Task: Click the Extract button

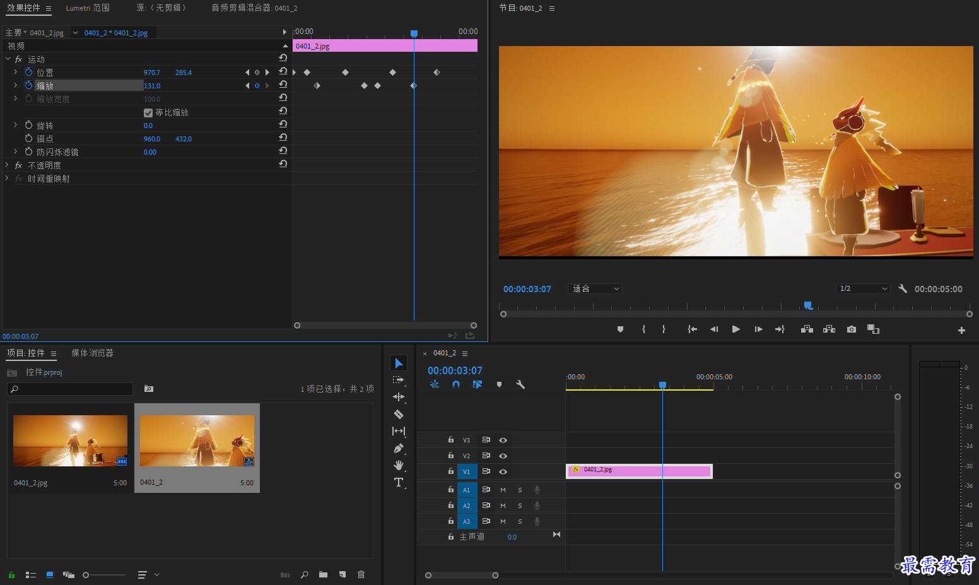Action: click(x=829, y=329)
